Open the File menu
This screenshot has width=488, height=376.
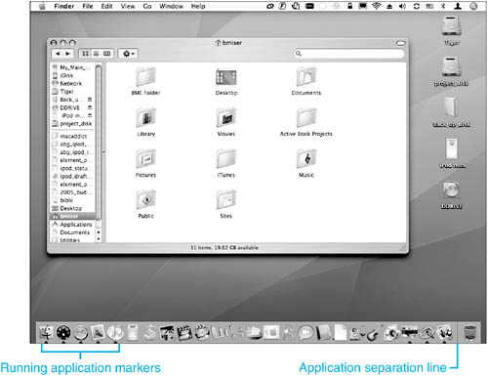point(88,6)
